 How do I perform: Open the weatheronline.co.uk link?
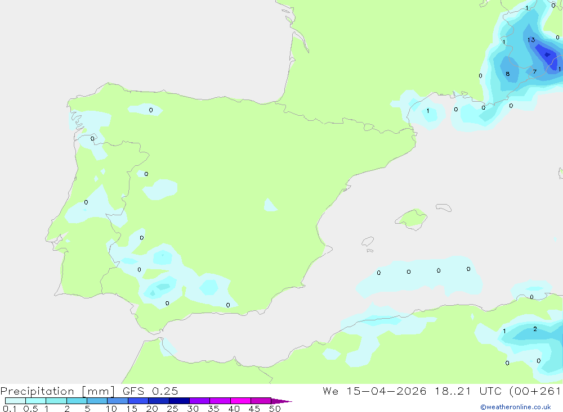[x=516, y=407]
